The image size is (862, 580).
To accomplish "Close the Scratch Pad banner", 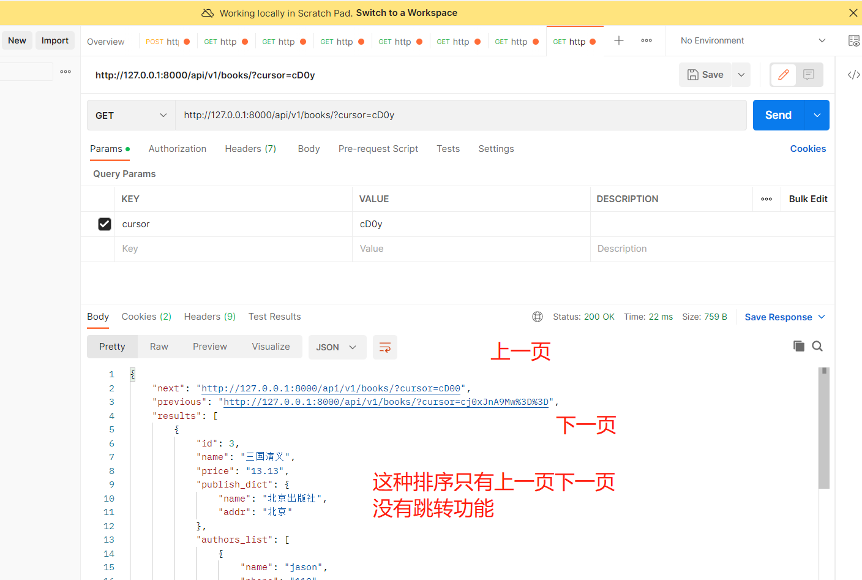I will click(x=853, y=13).
